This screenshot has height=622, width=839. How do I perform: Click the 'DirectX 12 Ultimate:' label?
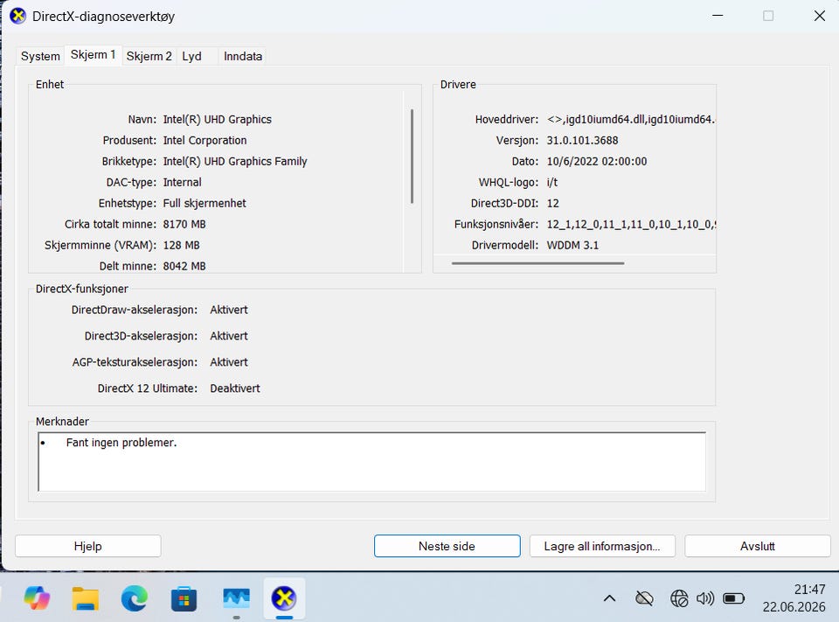(147, 388)
